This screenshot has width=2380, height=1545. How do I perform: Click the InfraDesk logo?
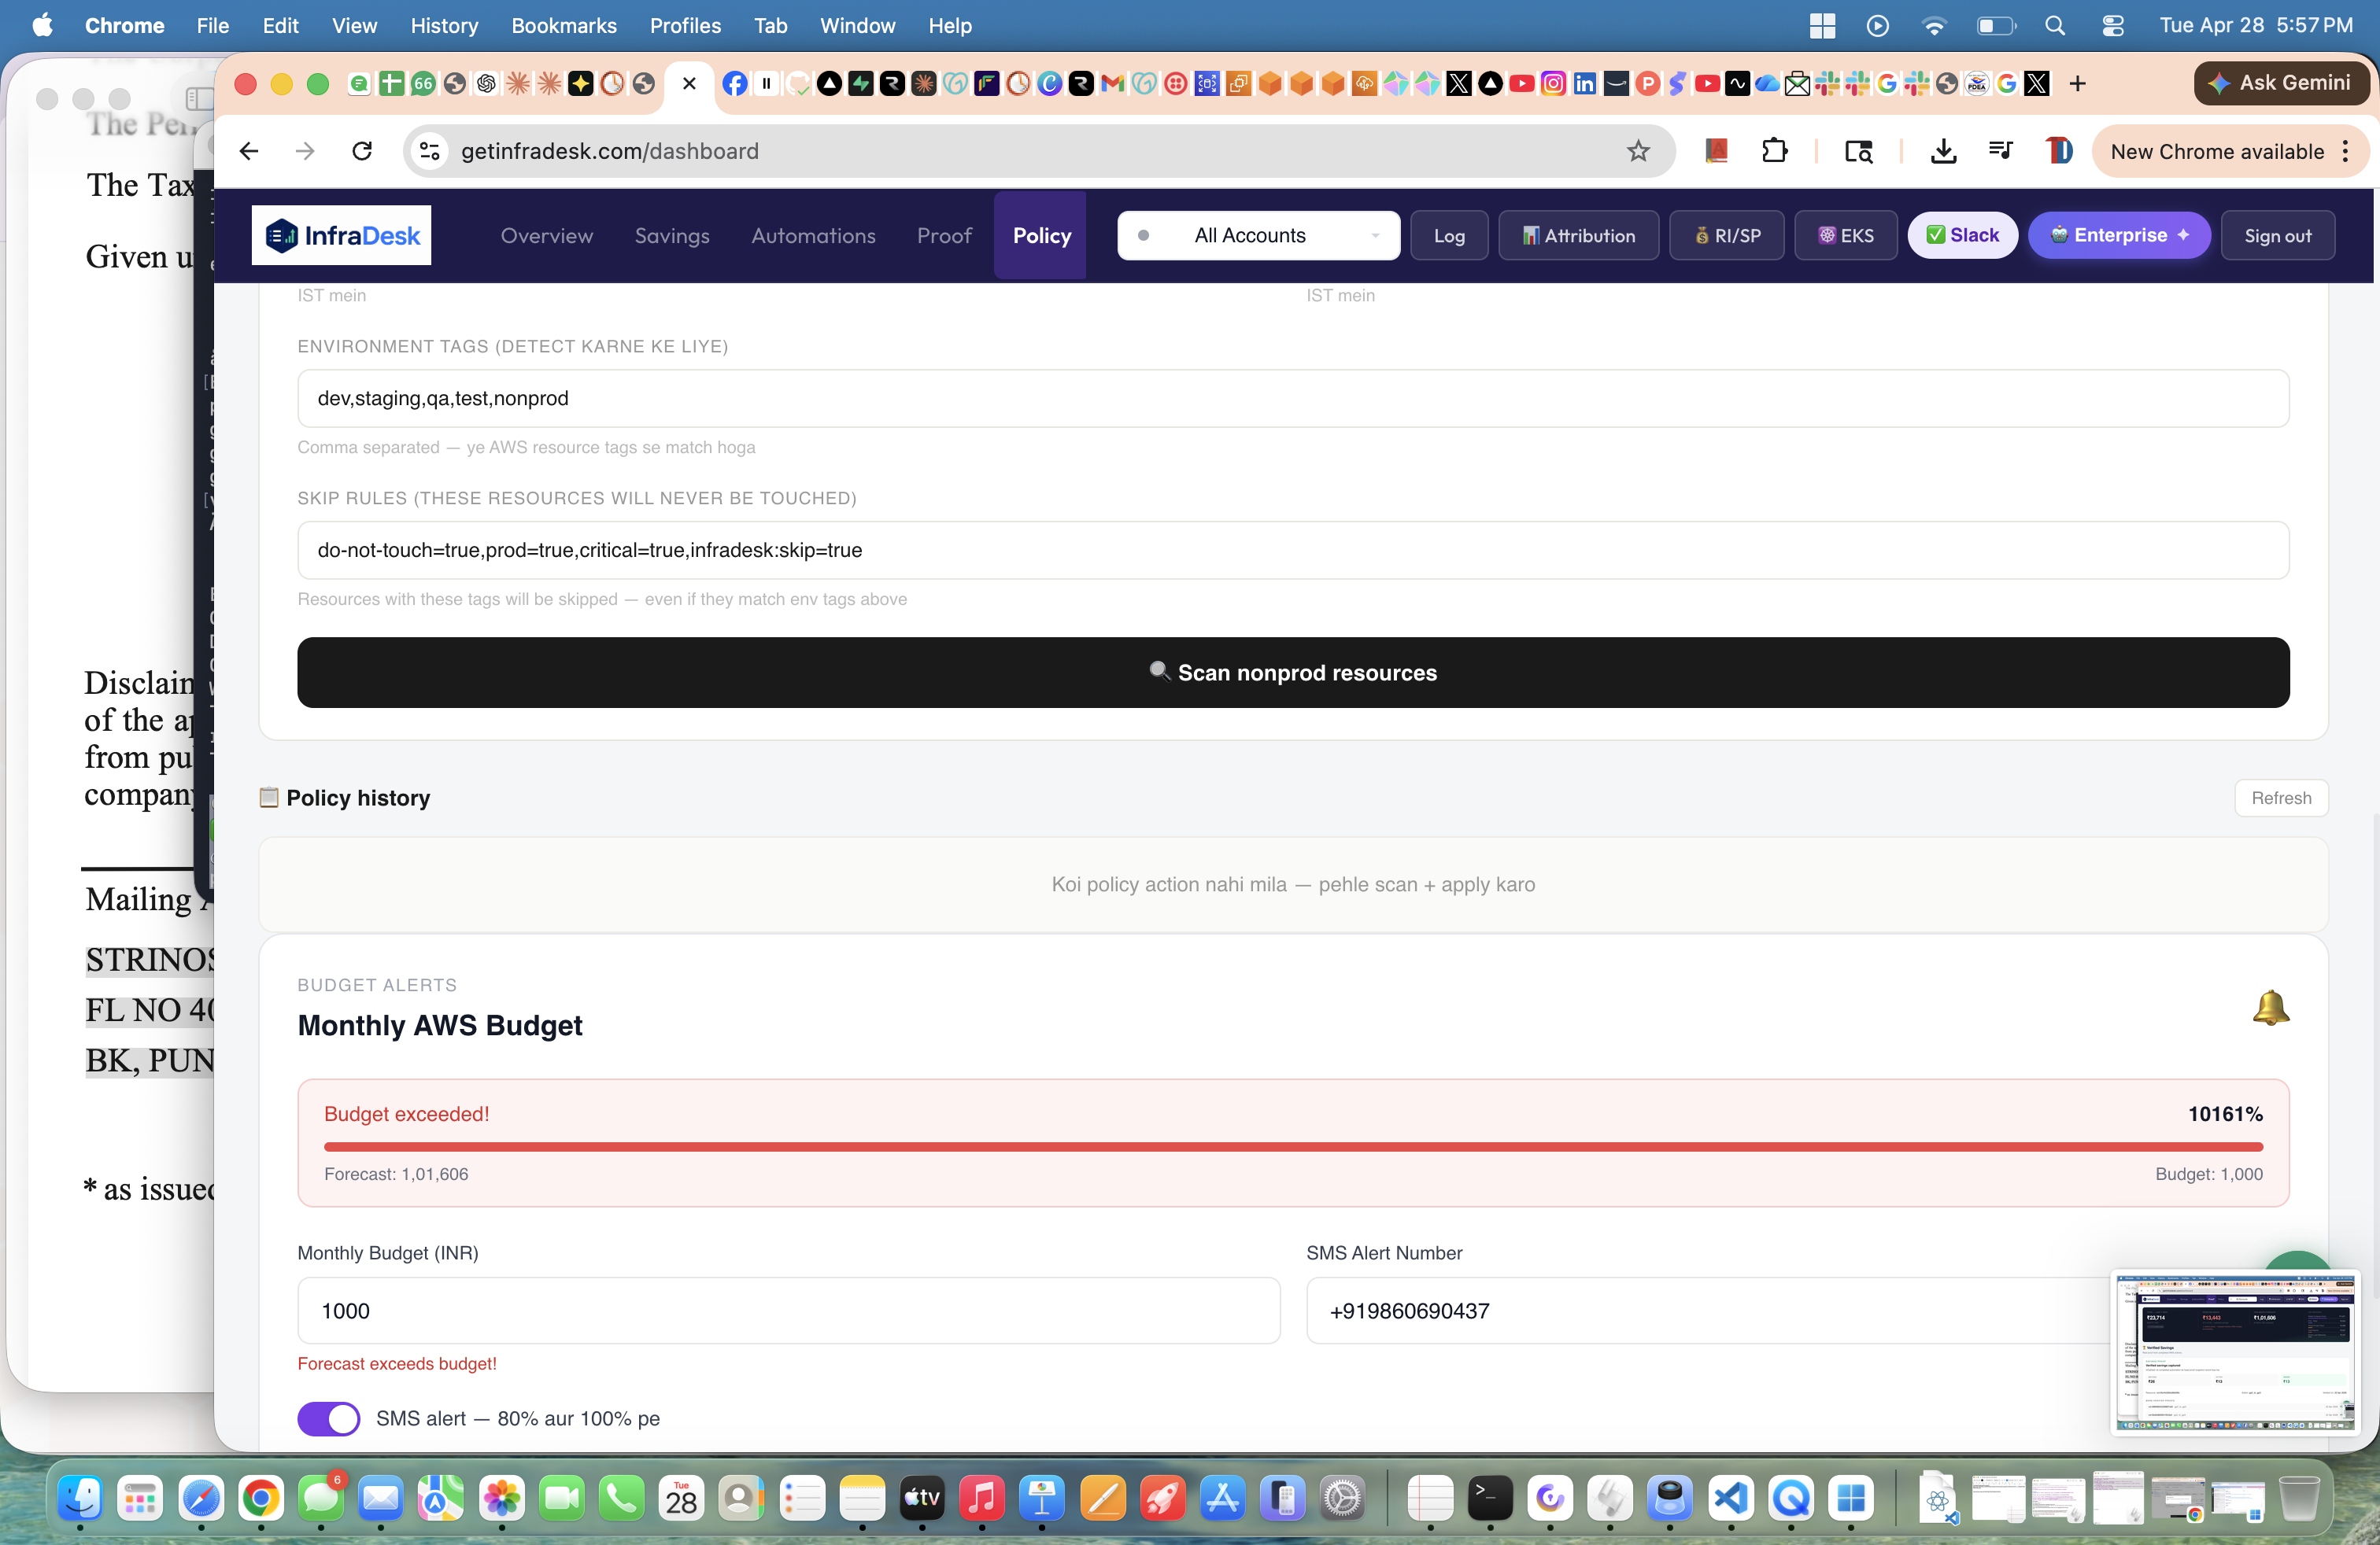click(x=341, y=235)
